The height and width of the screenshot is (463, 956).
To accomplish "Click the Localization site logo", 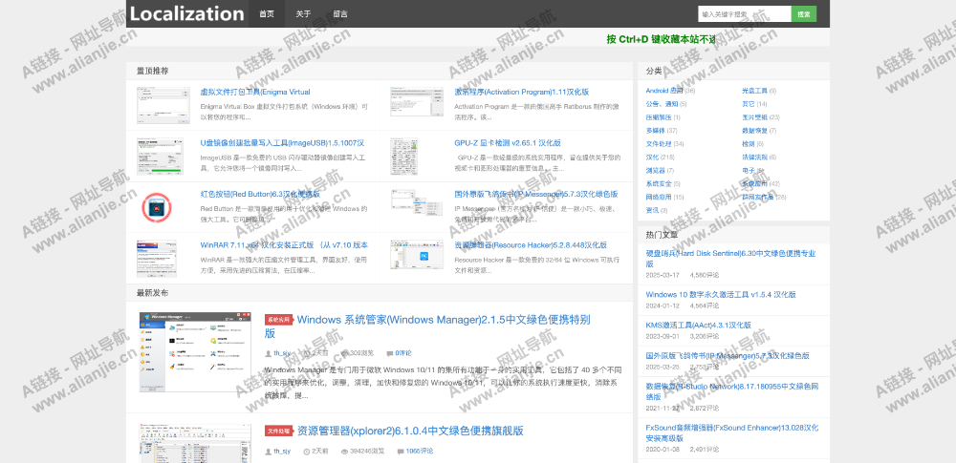I will (x=186, y=13).
